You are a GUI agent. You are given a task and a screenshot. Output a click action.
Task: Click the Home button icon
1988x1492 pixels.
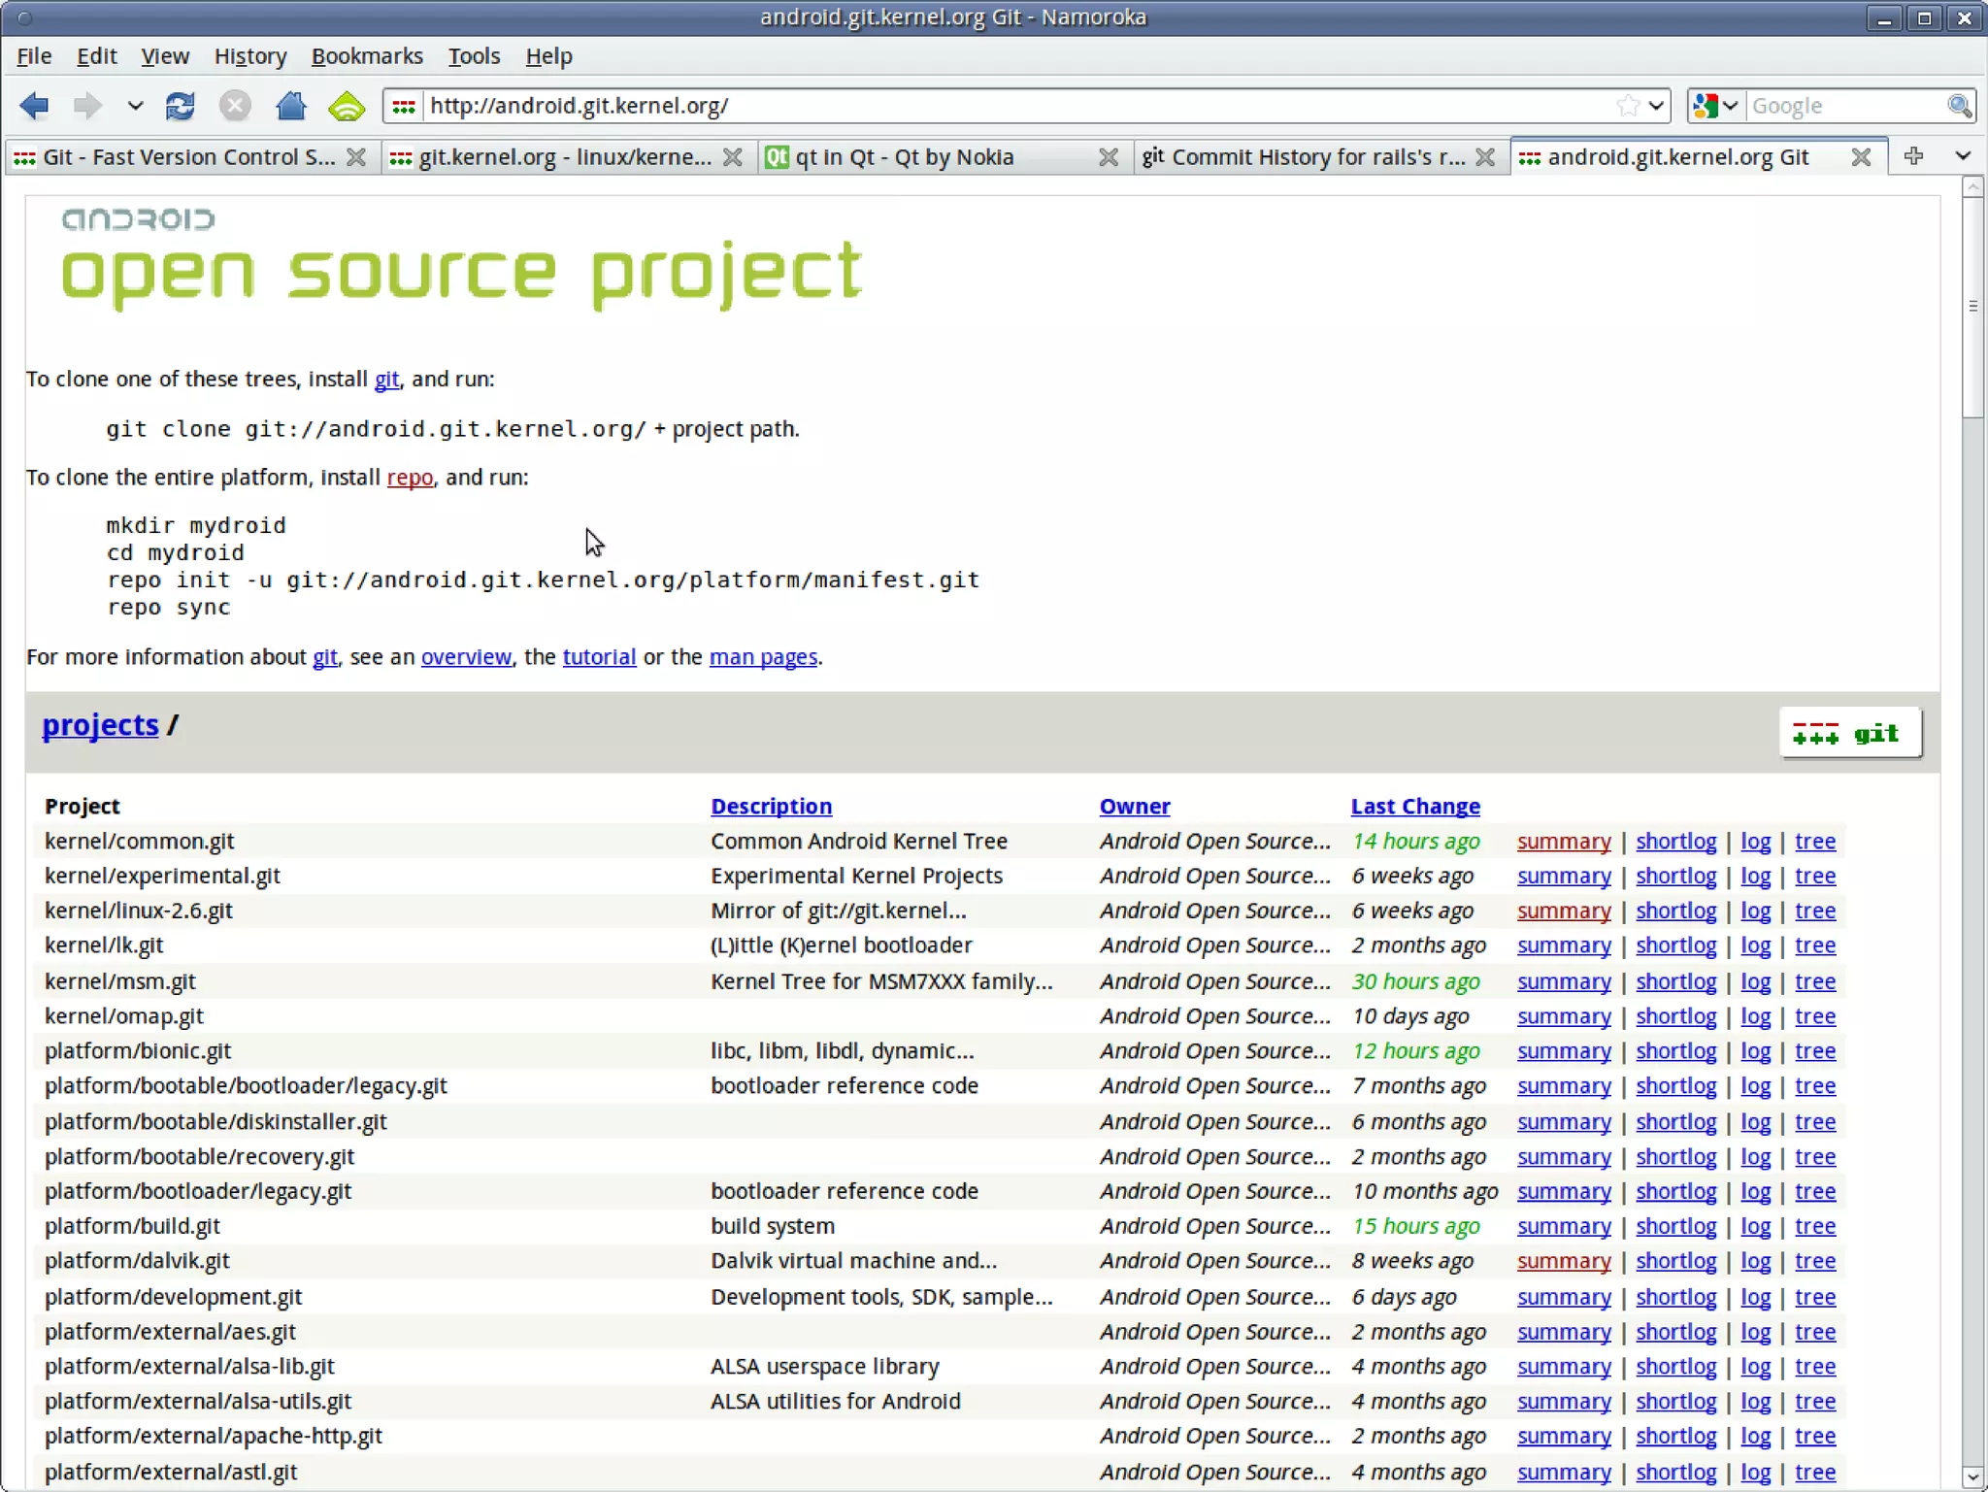coord(290,106)
